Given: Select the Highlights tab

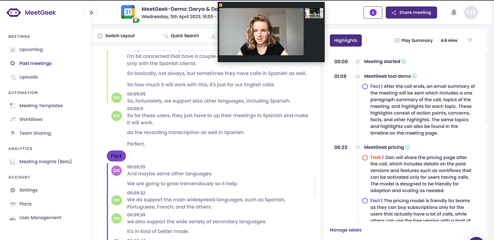Looking at the screenshot, I should click(346, 41).
